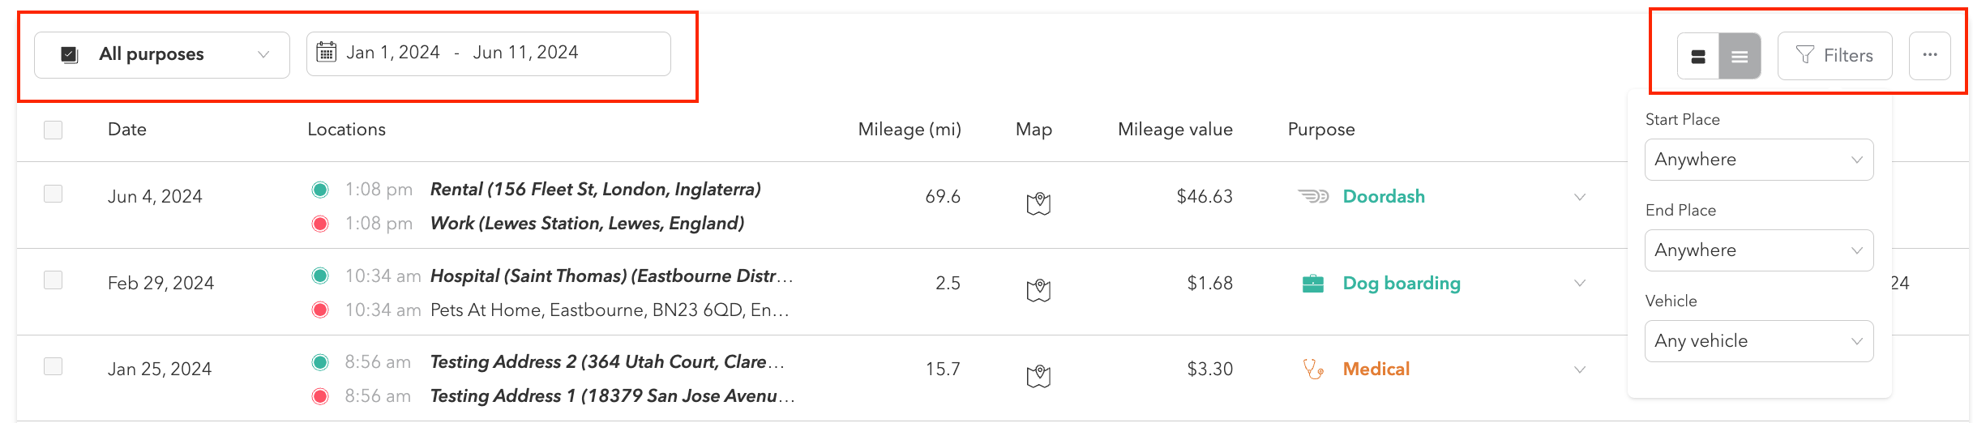The width and height of the screenshot is (1973, 423).
Task: Open the All purposes dropdown
Action: [162, 55]
